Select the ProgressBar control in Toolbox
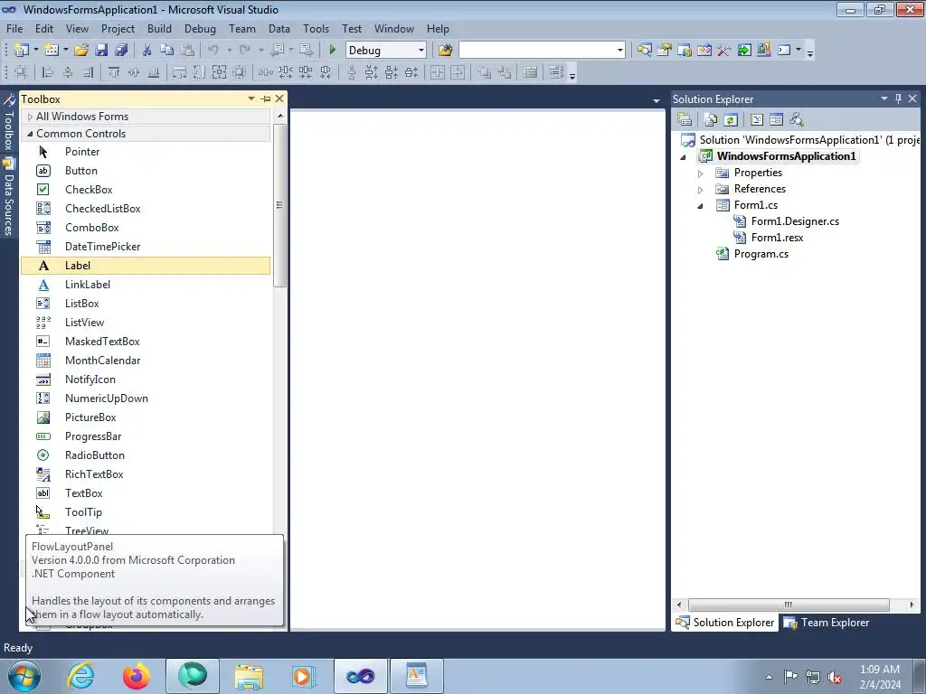The height and width of the screenshot is (694, 926). [x=146, y=436]
